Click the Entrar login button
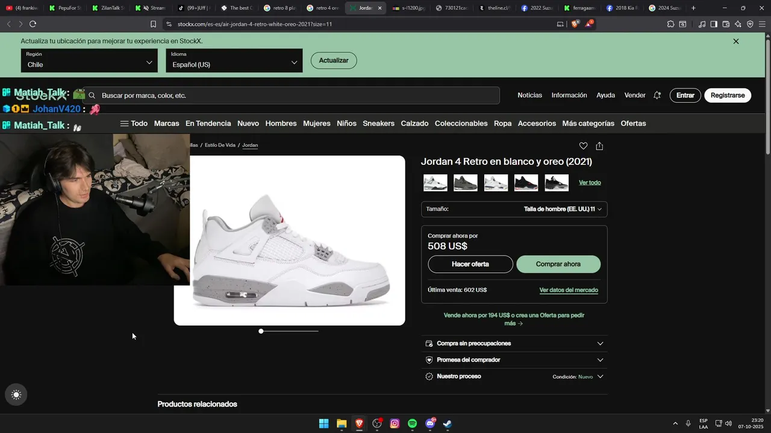Screen dimensions: 771x433 [685, 95]
